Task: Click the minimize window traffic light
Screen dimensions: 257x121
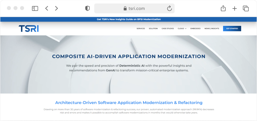Action: [15, 8]
